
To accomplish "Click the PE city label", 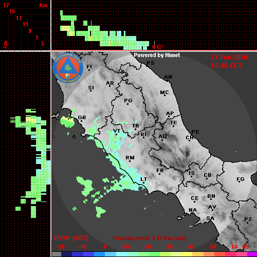I will 195,132.
